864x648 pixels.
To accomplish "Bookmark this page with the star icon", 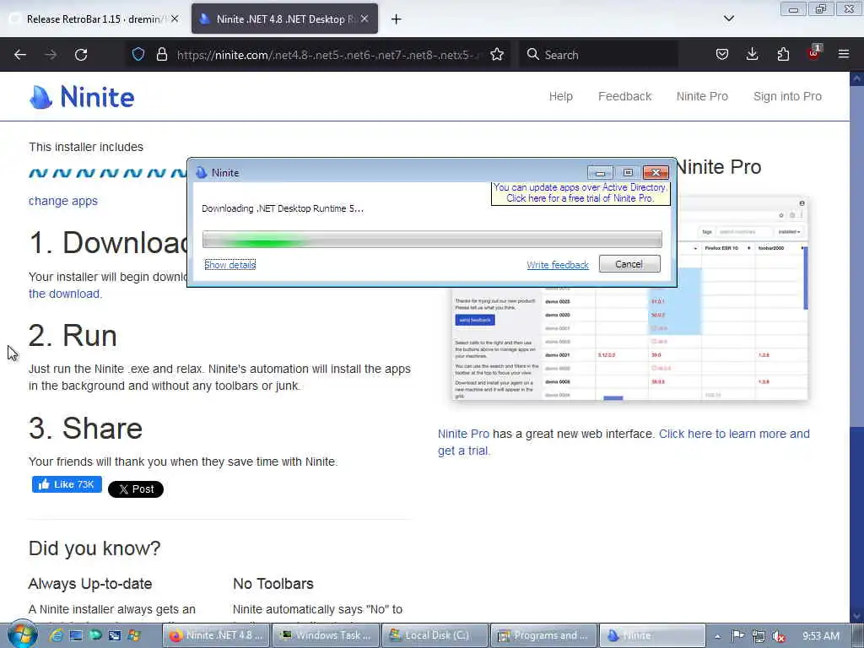I will 497,54.
